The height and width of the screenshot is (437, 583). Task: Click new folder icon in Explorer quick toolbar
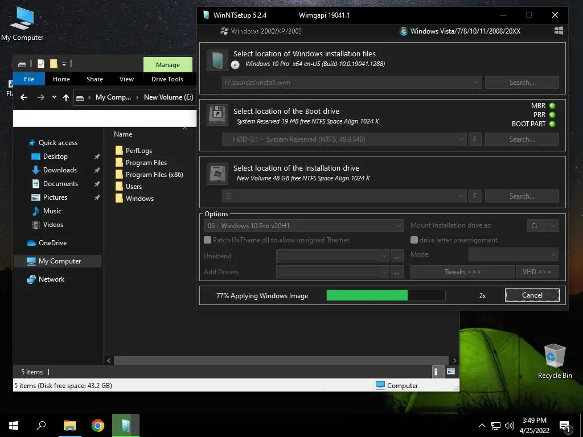coord(54,64)
